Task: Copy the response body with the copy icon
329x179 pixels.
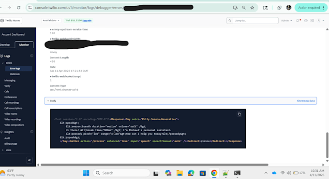Action: (x=239, y=114)
